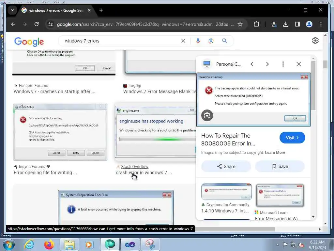334x251 pixels.
Task: Submit search with the magnifier icon
Action: point(224,41)
